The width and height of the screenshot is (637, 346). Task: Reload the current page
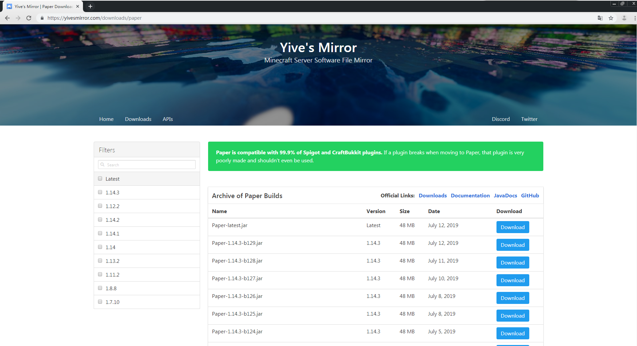29,18
